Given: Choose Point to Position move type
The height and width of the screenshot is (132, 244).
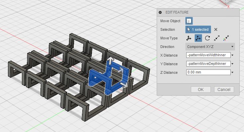Looking at the screenshot, I should (x=226, y=38).
